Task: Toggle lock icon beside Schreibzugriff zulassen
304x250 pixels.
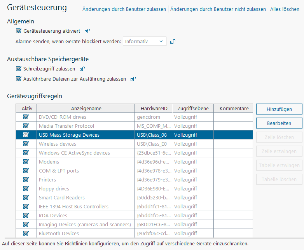Action: pyautogui.click(x=82, y=69)
